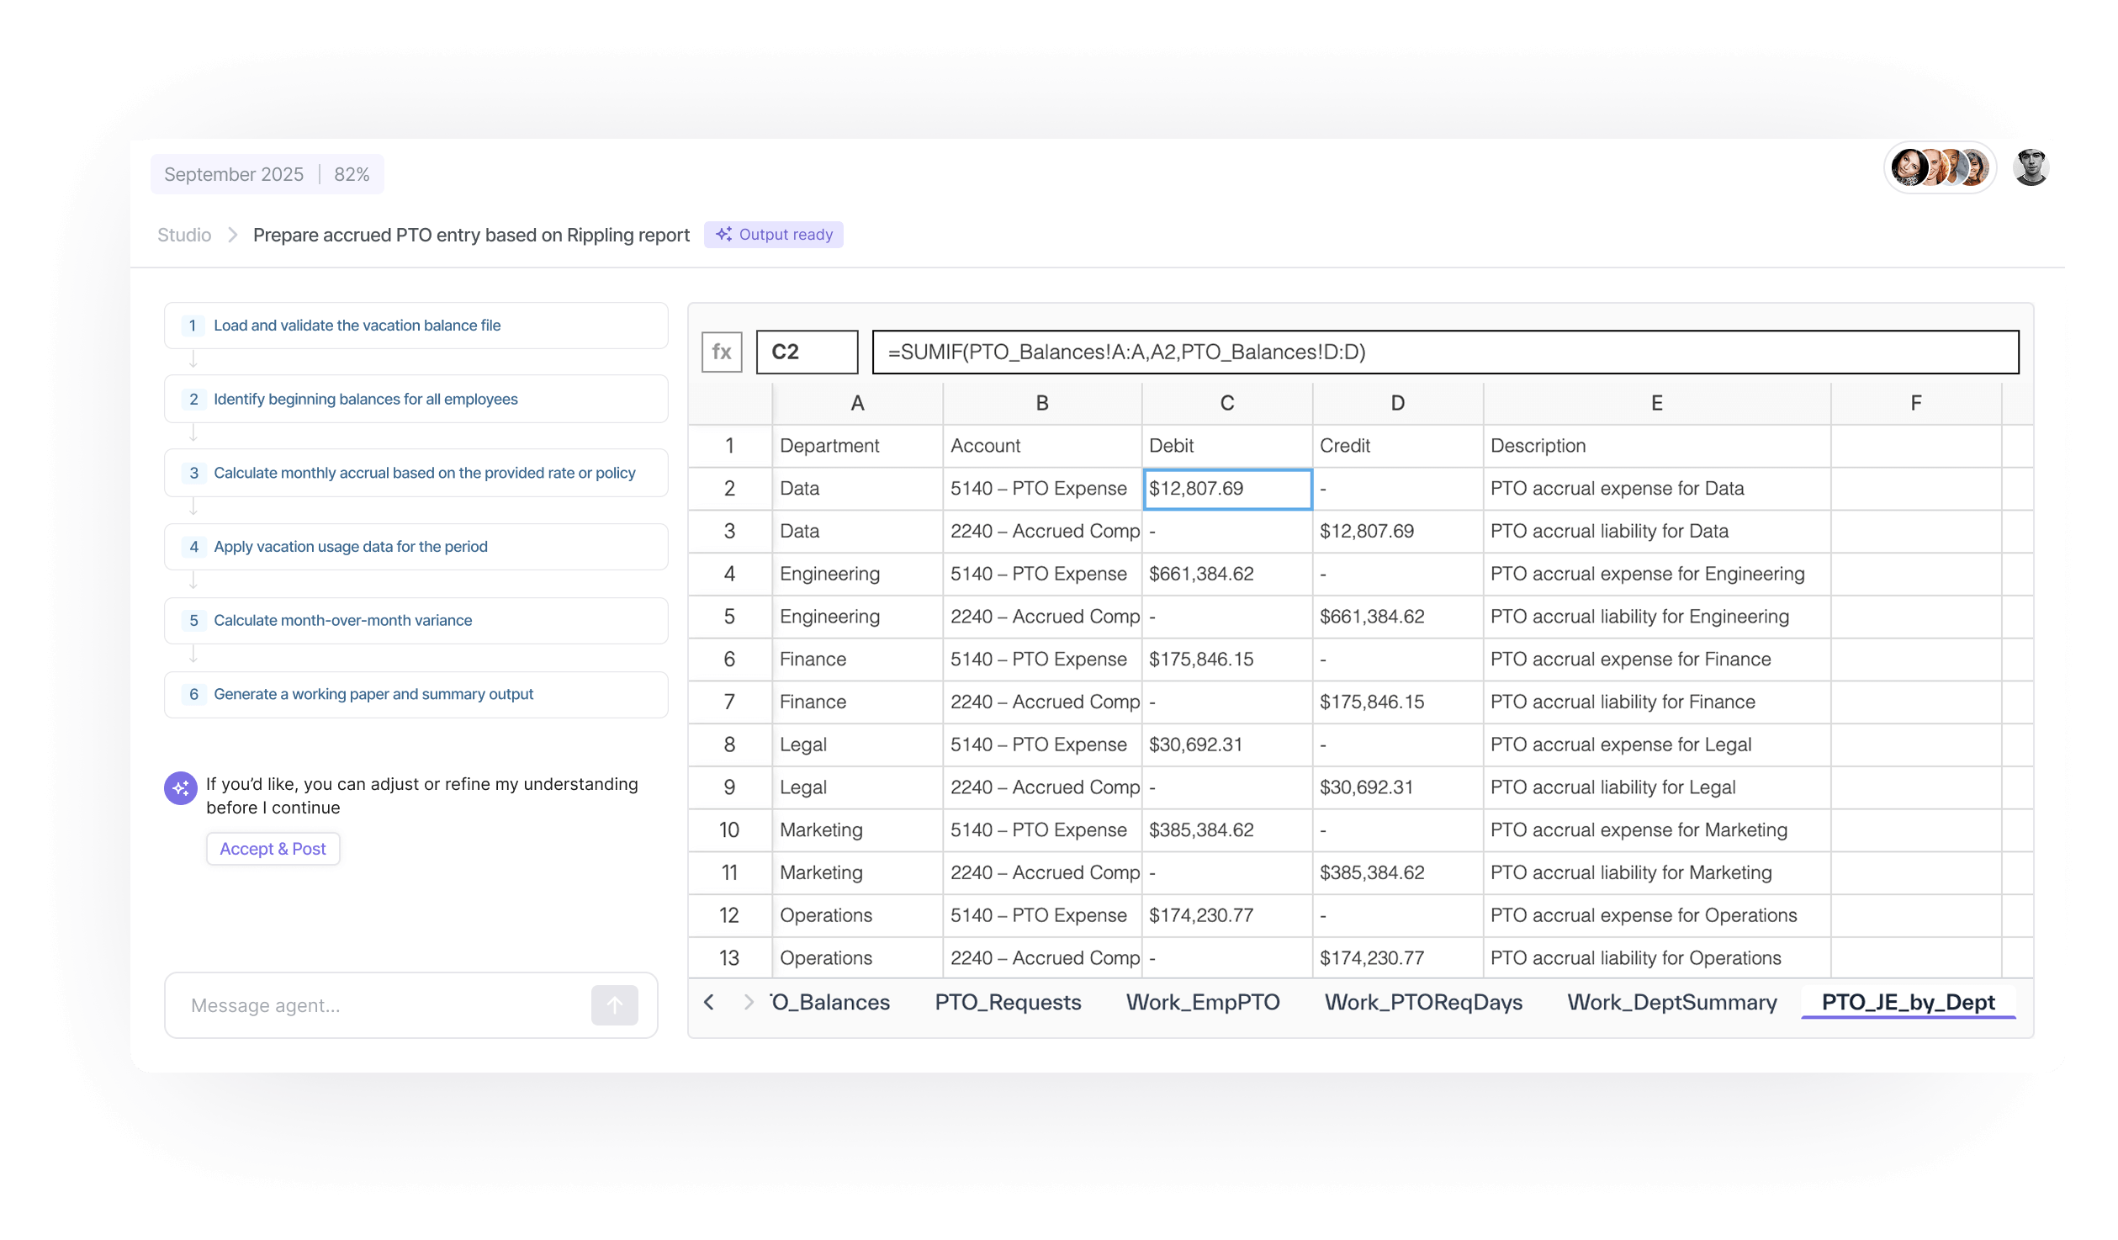The height and width of the screenshot is (1240, 2118).
Task: Open the September 2025 period selector
Action: coord(234,174)
